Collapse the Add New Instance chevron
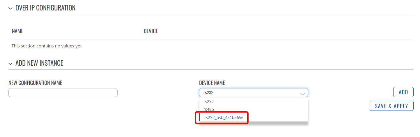420x137 pixels. click(10, 64)
